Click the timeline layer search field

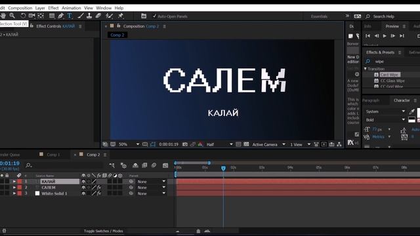[64, 165]
